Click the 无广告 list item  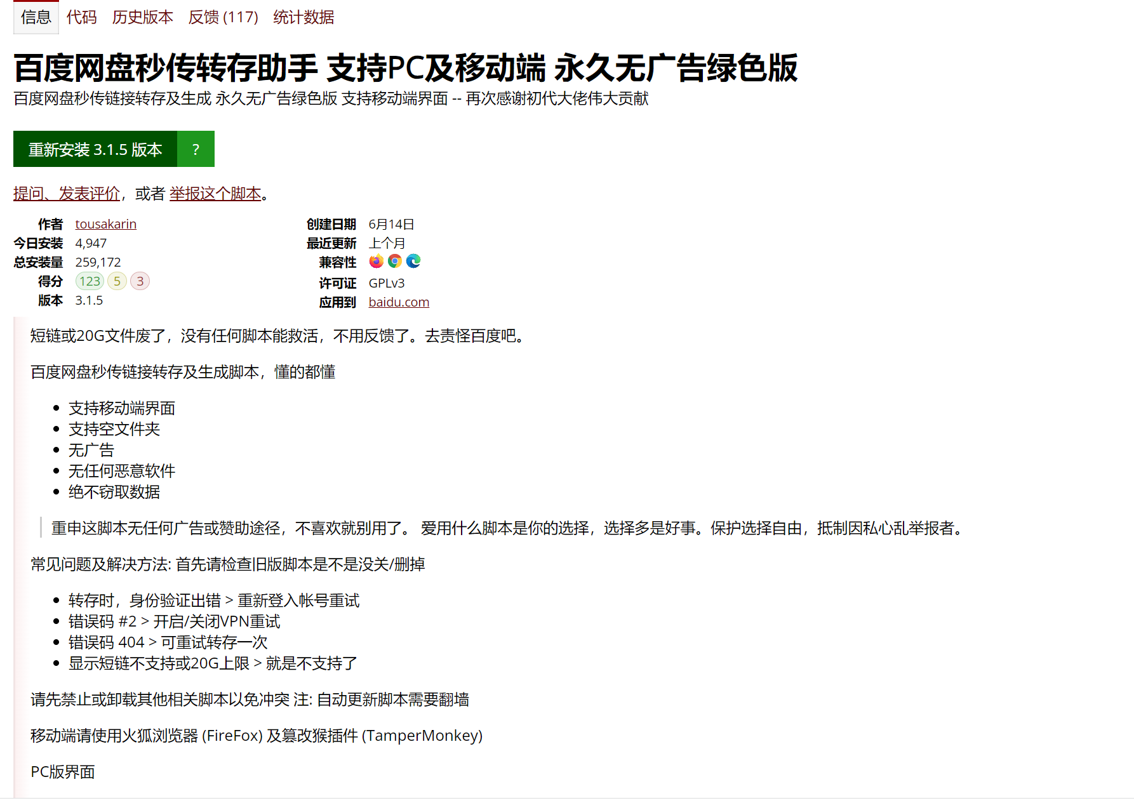click(91, 450)
